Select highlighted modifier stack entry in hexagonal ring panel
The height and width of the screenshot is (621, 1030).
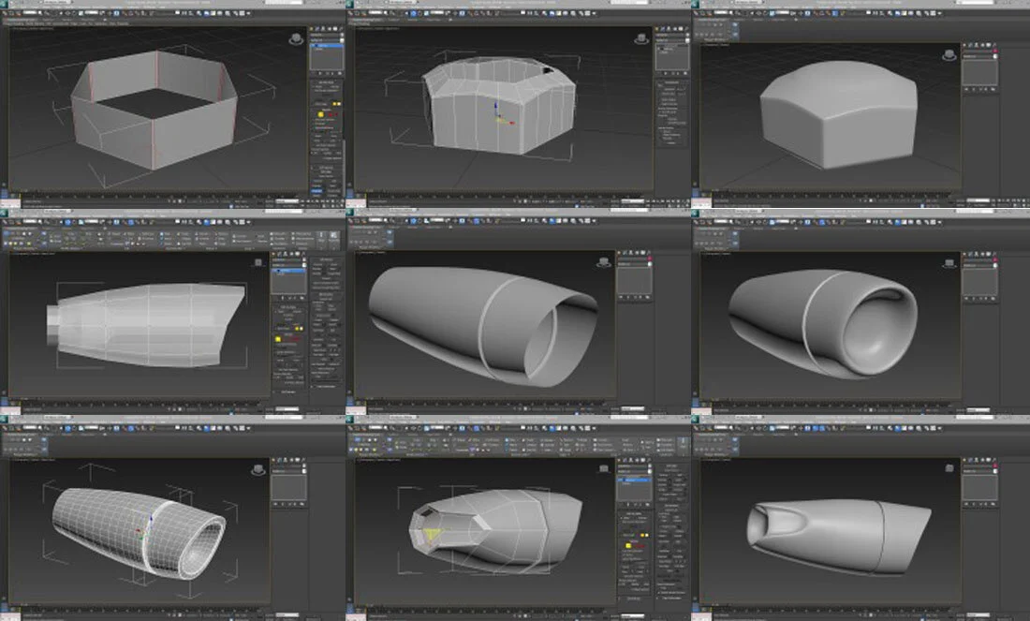[327, 45]
